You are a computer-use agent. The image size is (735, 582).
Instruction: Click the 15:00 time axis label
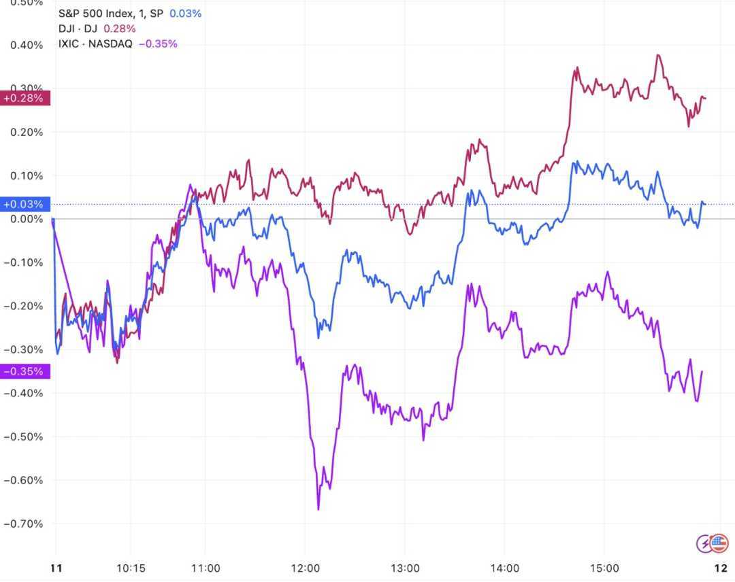pyautogui.click(x=604, y=568)
